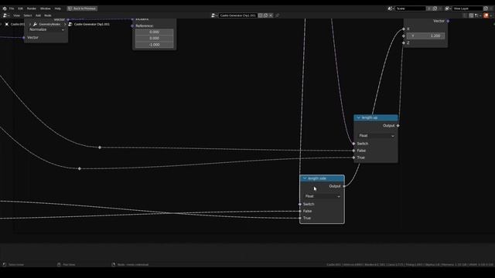Open the Scene browse icon dropdown
Screen dimensions: 495x278
click(391, 8)
